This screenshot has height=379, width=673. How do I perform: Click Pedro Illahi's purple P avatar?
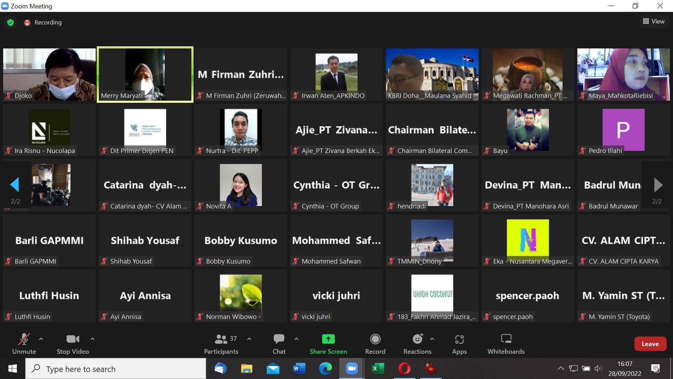(623, 130)
